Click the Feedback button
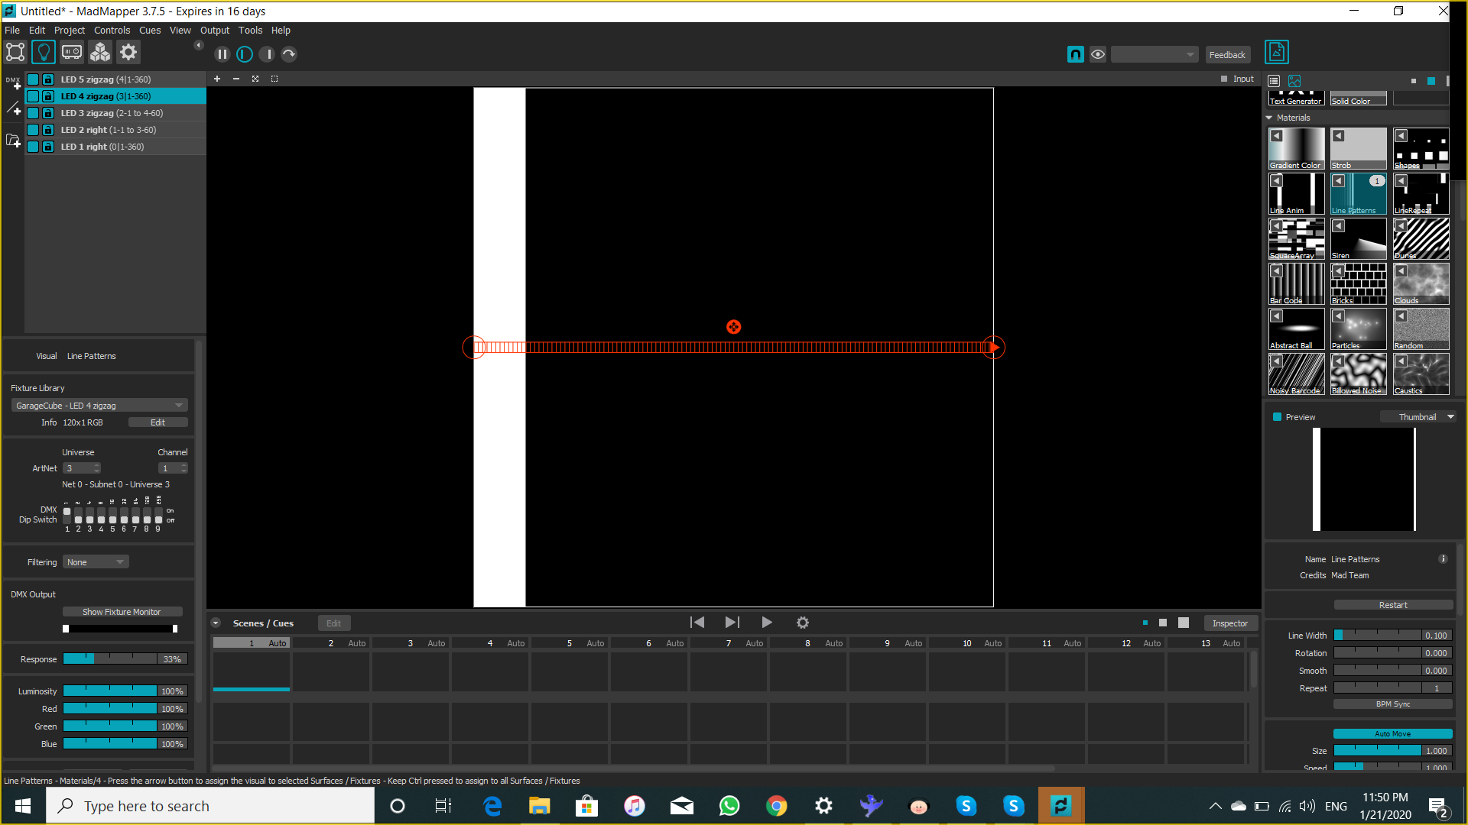 [1227, 54]
